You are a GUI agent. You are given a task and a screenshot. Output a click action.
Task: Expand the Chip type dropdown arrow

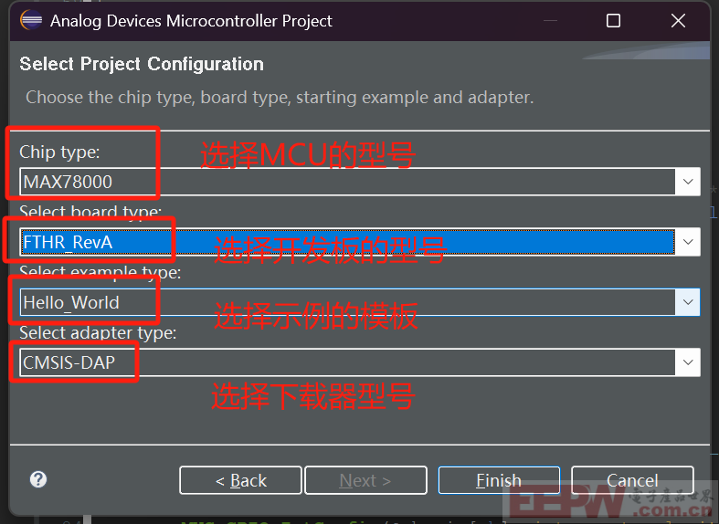click(x=687, y=182)
